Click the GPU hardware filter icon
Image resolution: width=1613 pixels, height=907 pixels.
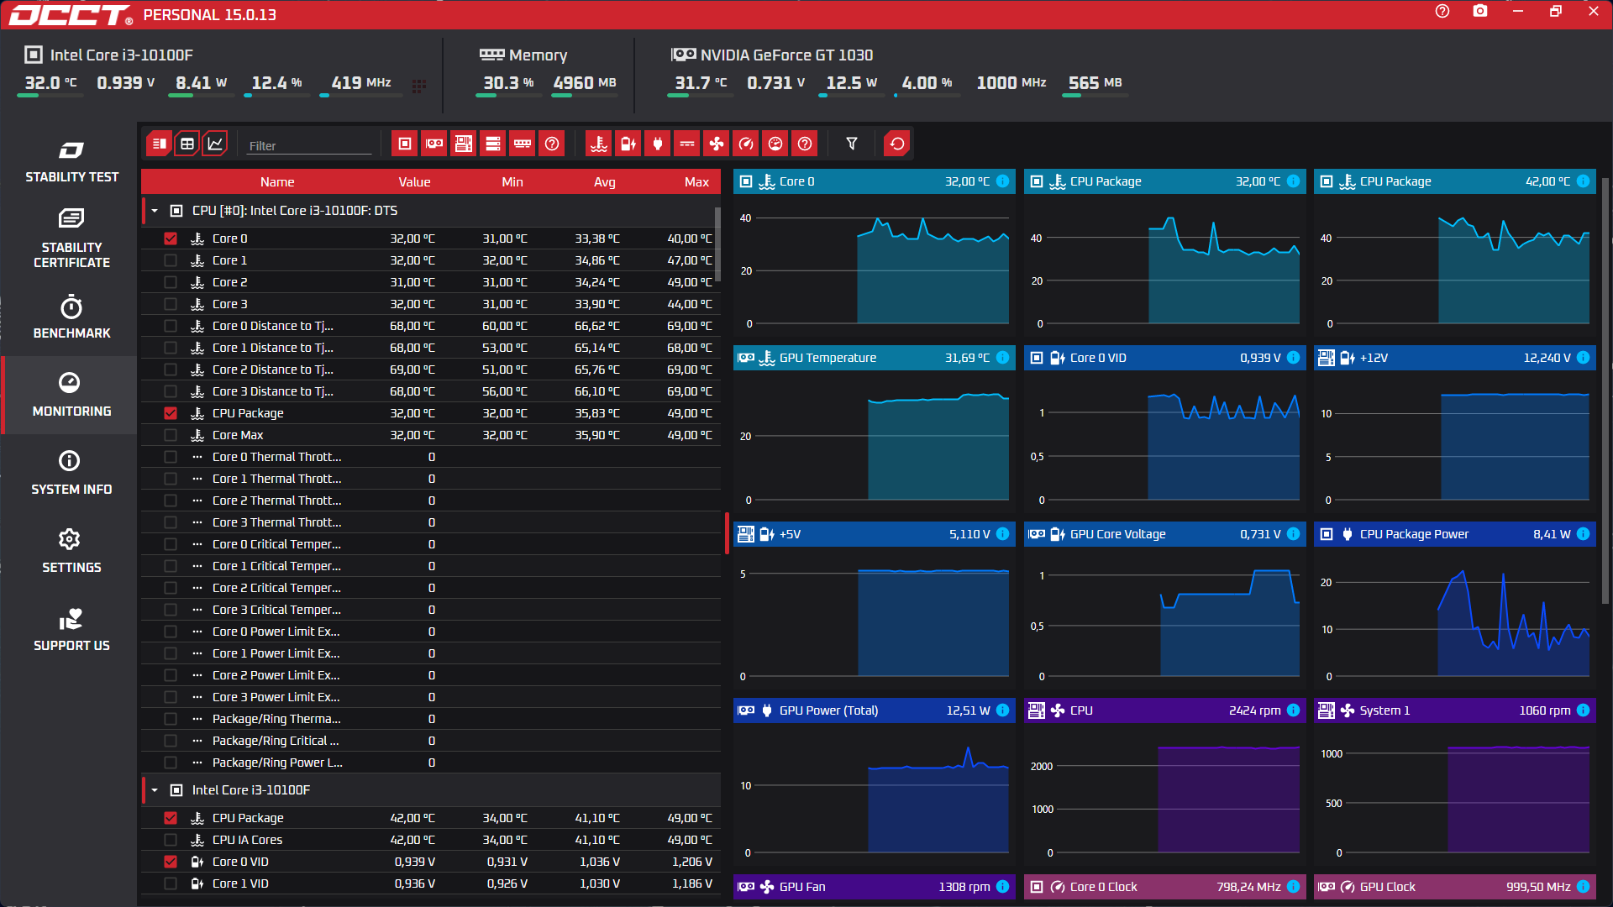434,144
